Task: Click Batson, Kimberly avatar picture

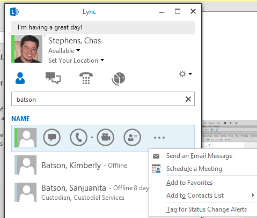Action: pos(25,165)
